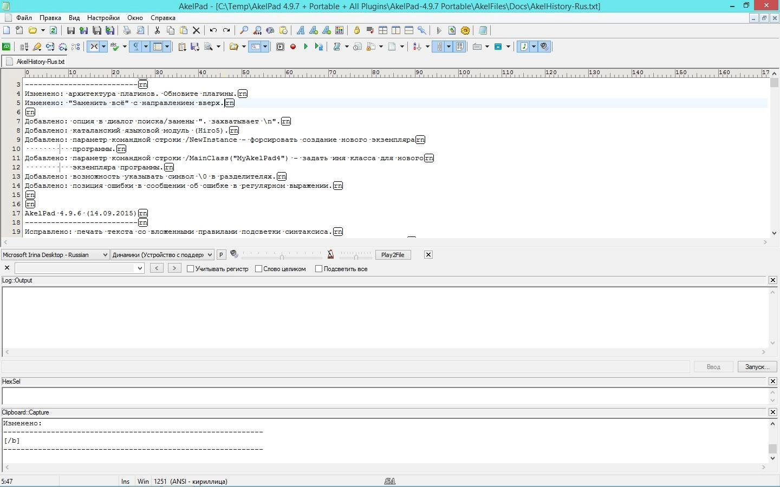780x487 pixels.
Task: Open the Font dialog via blue A icon
Action: click(x=300, y=30)
